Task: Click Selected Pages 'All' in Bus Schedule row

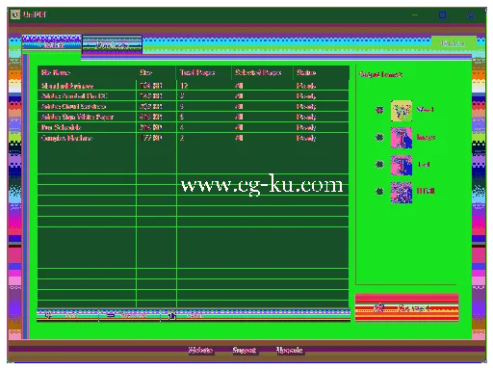Action: point(239,127)
